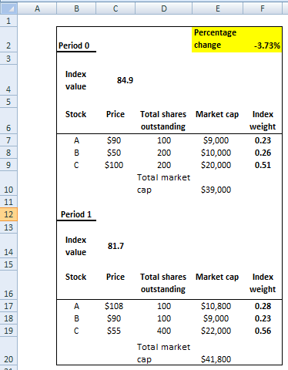Image resolution: width=288 pixels, height=370 pixels.
Task: Click the $55 price cell
Action: coord(114,331)
